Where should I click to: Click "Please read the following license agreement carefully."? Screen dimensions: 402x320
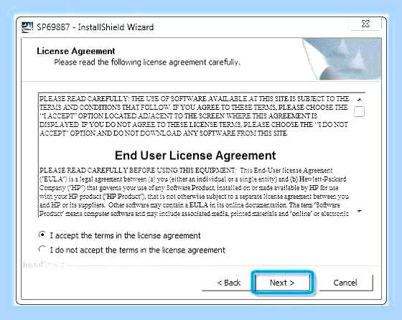coord(147,62)
